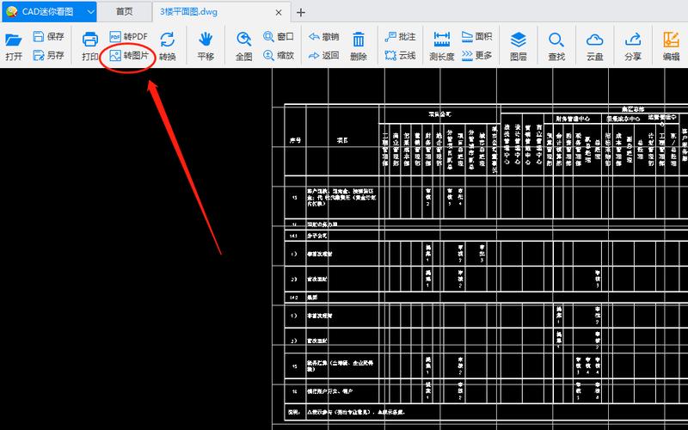Convert drawing using 转PDF
This screenshot has height=430, width=688.
coord(128,36)
